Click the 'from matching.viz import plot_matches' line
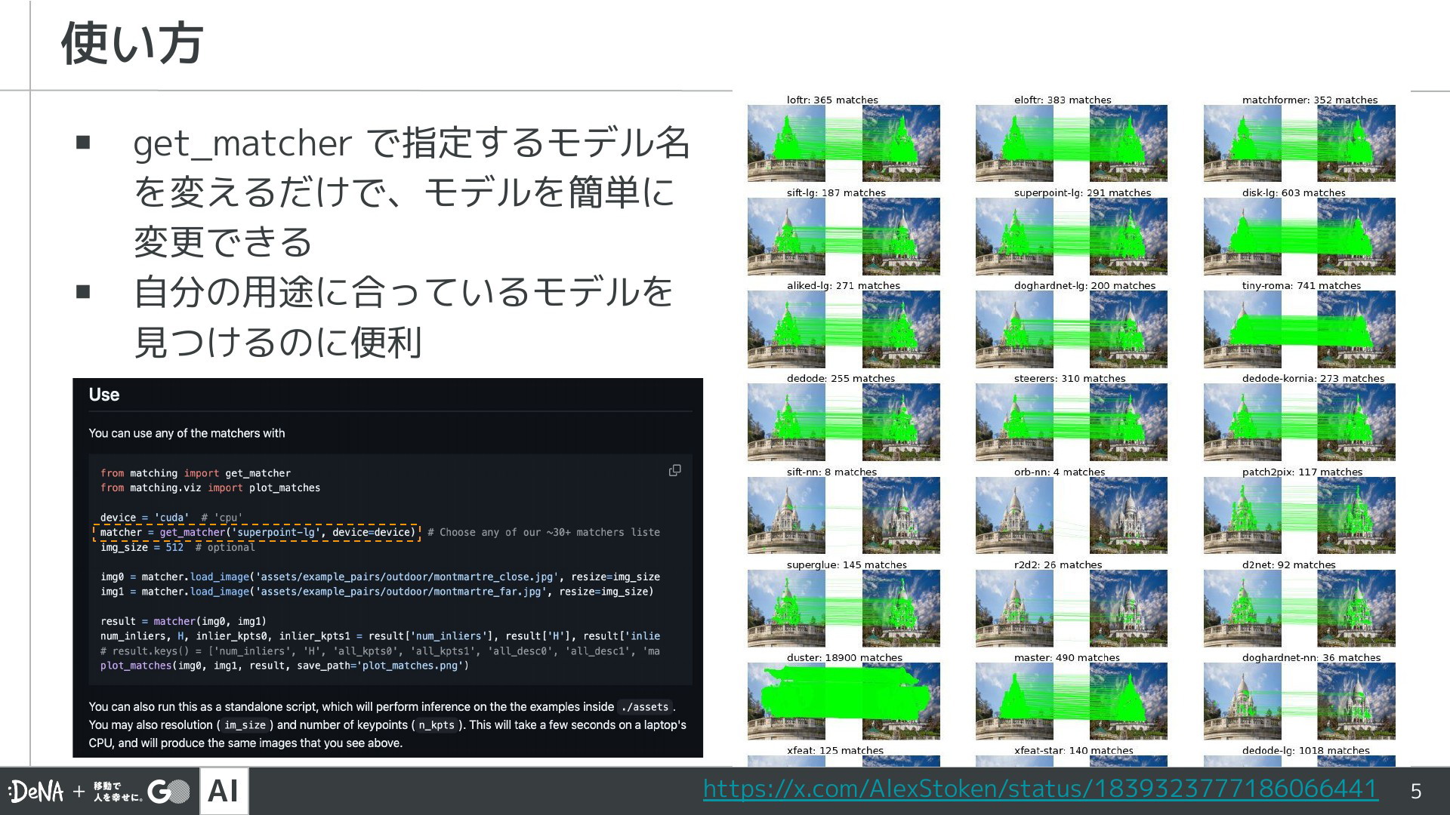 pyautogui.click(x=210, y=488)
